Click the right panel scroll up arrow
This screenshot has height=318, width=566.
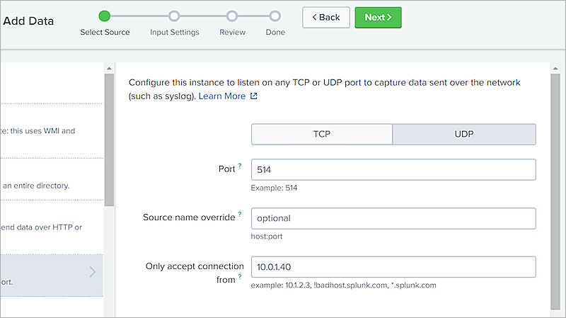click(x=555, y=69)
